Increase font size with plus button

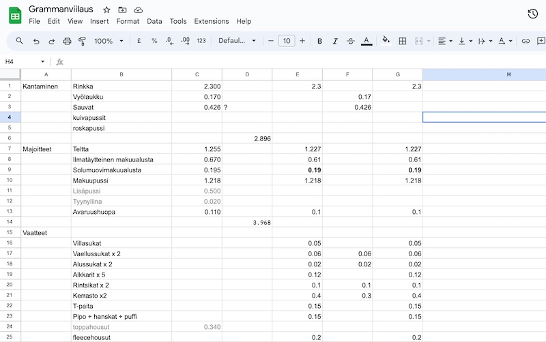coord(302,41)
